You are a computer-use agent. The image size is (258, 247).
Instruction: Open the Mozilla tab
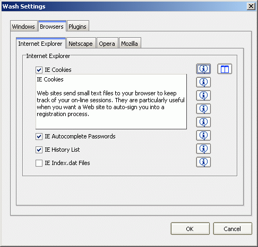130,44
